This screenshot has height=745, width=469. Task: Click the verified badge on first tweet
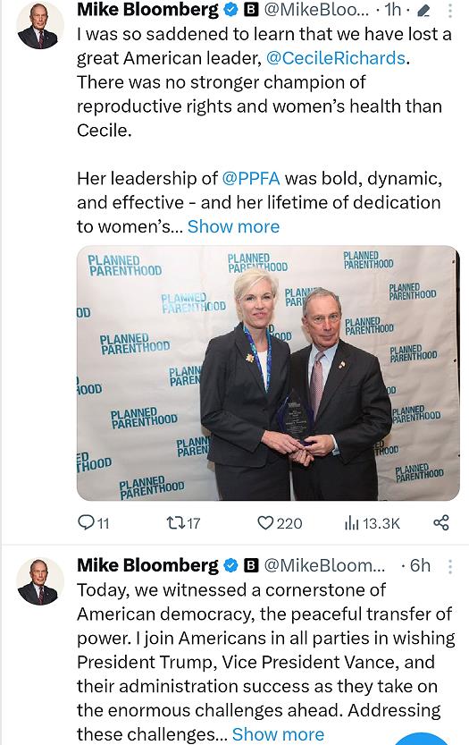230,10
